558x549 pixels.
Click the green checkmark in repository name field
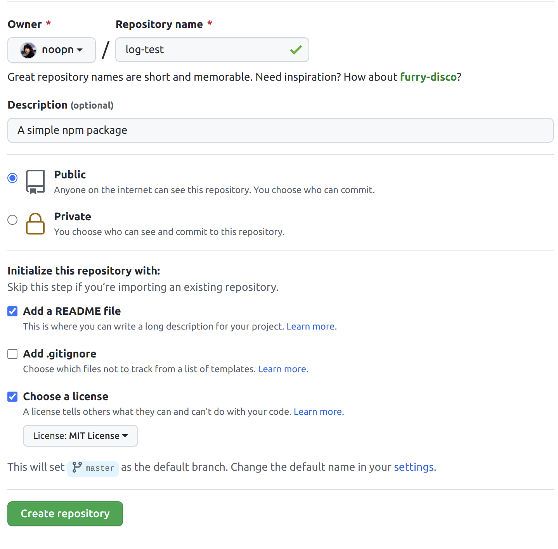coord(296,50)
